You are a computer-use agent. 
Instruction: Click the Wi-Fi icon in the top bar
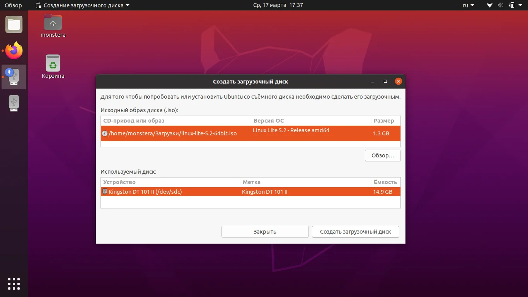(489, 5)
